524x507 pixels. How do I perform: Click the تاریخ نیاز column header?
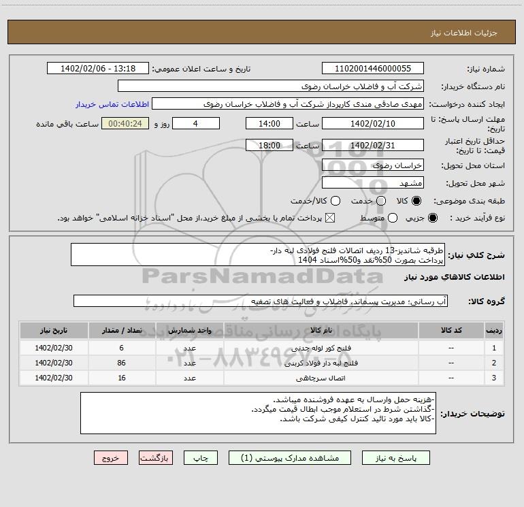[x=54, y=331]
